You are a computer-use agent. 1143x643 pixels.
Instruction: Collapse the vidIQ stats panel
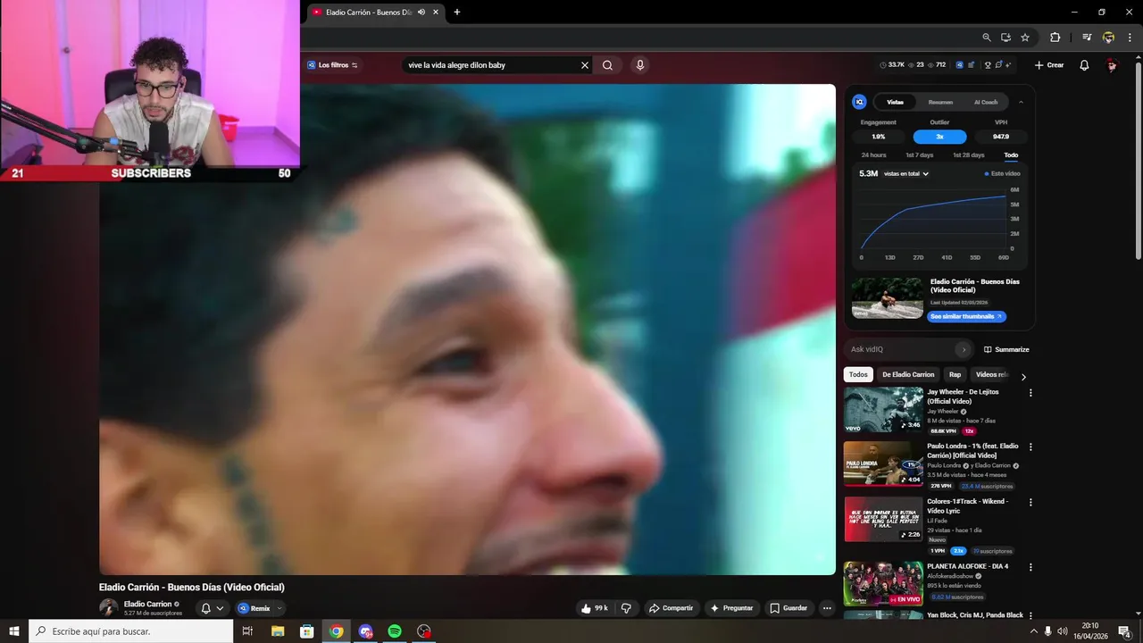click(1021, 102)
